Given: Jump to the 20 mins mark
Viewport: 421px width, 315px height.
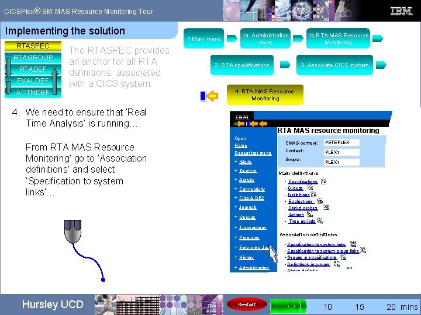Looking at the screenshot, I should pos(402,307).
